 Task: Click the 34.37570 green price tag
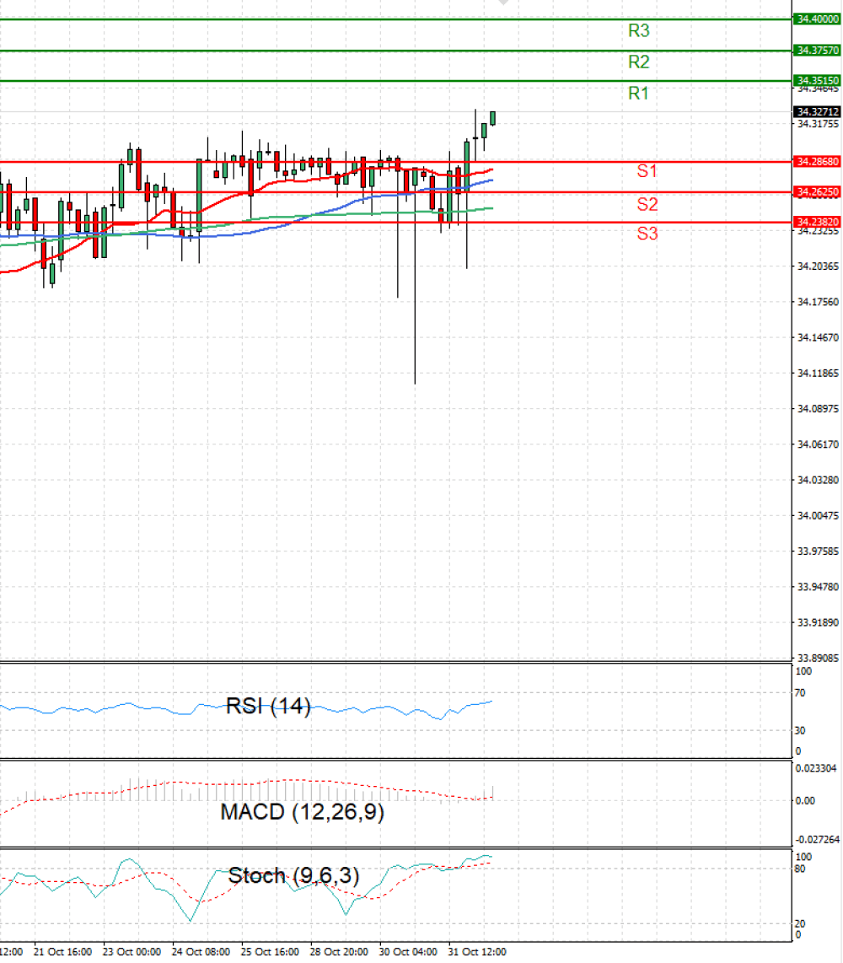[817, 51]
